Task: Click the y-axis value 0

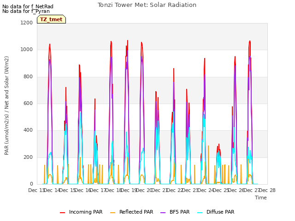Action: (31, 184)
